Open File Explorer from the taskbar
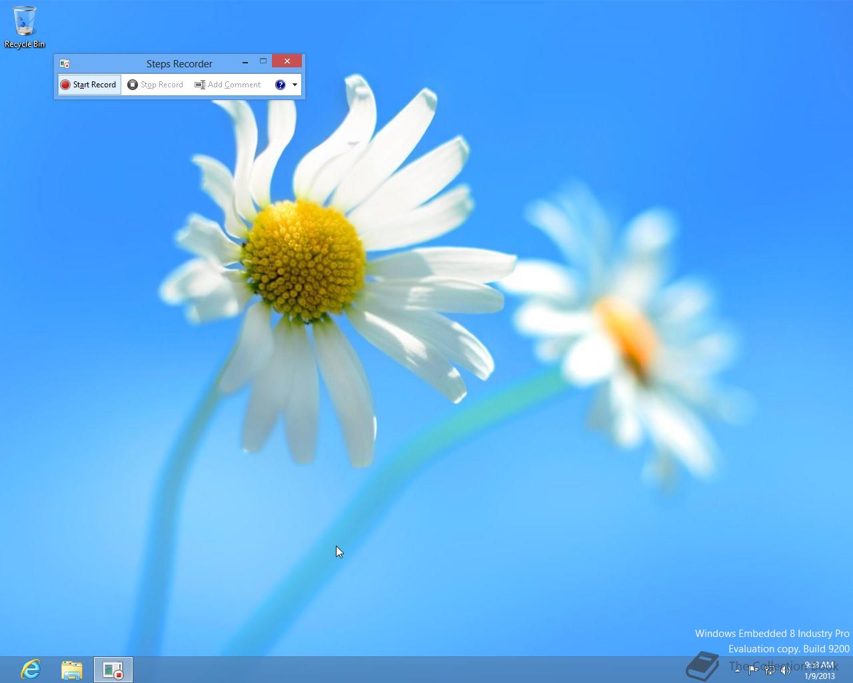The image size is (853, 683). 72,669
